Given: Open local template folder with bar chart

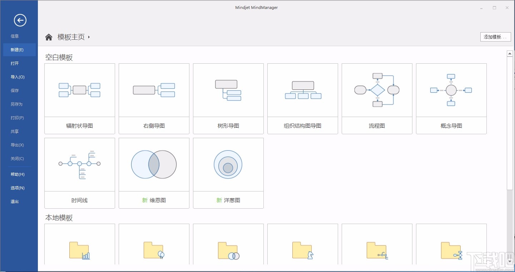Looking at the screenshot, I should coord(79,250).
